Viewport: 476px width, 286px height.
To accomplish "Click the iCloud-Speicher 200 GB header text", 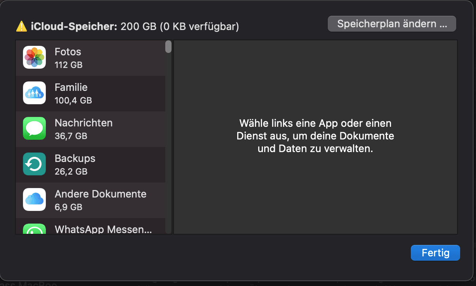I will pyautogui.click(x=135, y=26).
